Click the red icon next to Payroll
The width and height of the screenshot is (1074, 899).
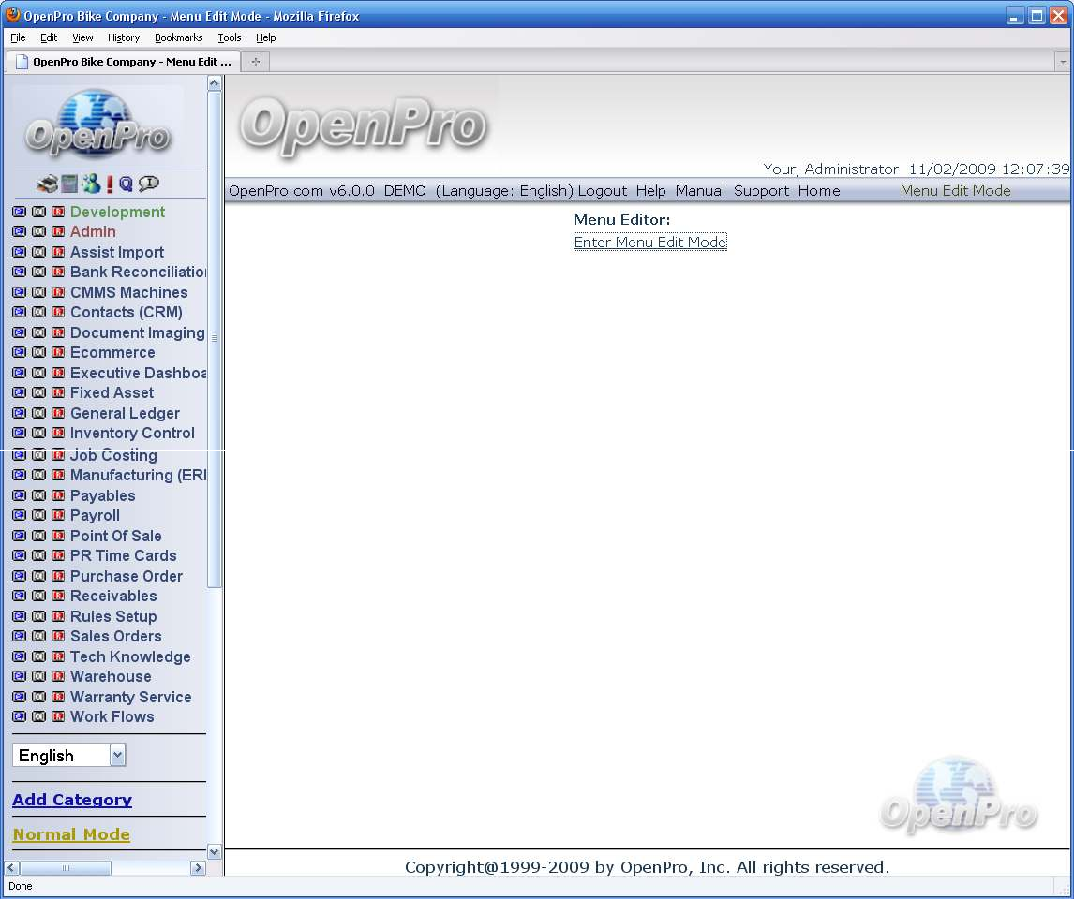pos(58,516)
